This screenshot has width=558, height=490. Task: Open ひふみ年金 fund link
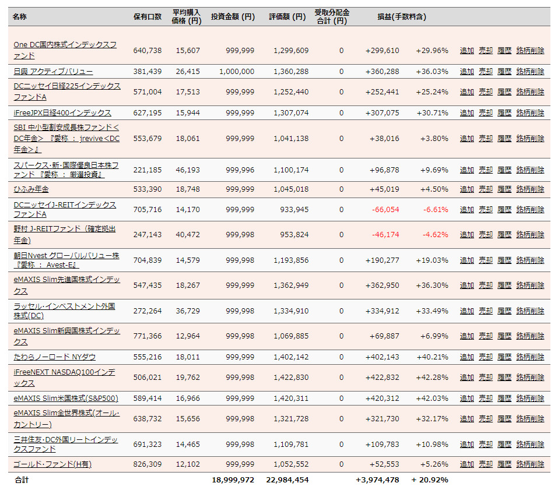coord(31,189)
